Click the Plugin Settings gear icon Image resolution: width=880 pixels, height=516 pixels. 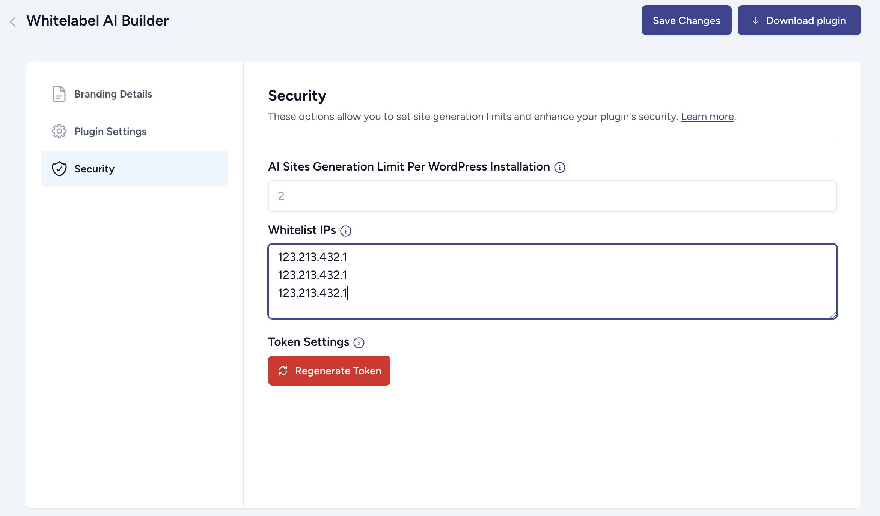pyautogui.click(x=59, y=131)
